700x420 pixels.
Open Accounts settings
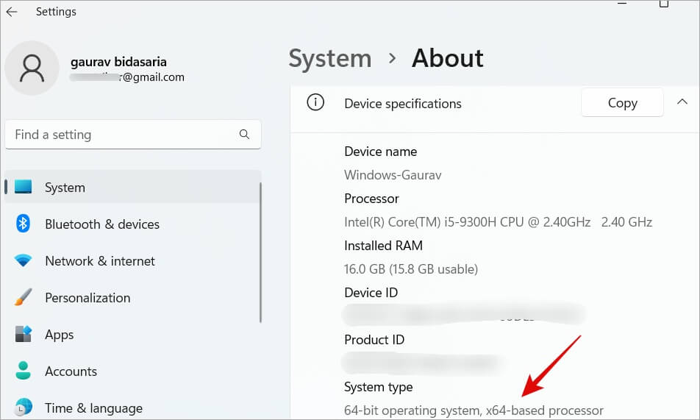tap(132, 371)
